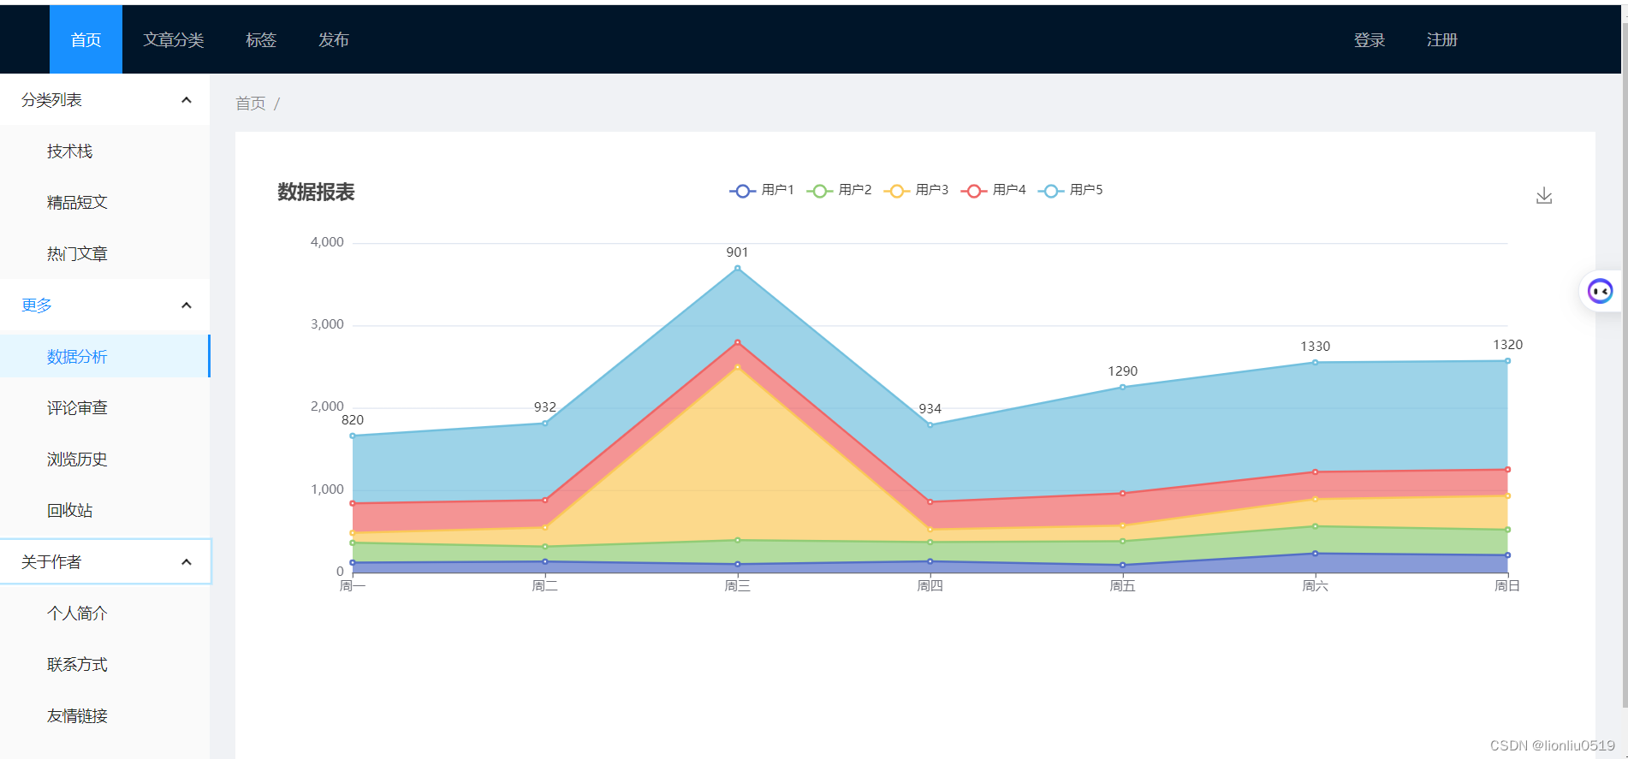
Task: Click the 数据报表 chart title
Action: pos(316,192)
